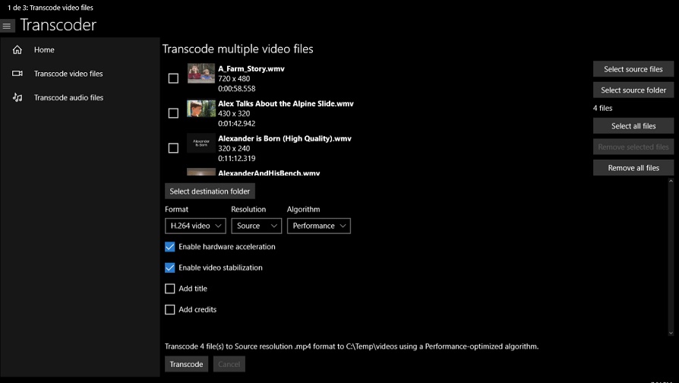Open the Format H.264 video dropdown
Viewport: 679px width, 383px height.
[x=195, y=226]
